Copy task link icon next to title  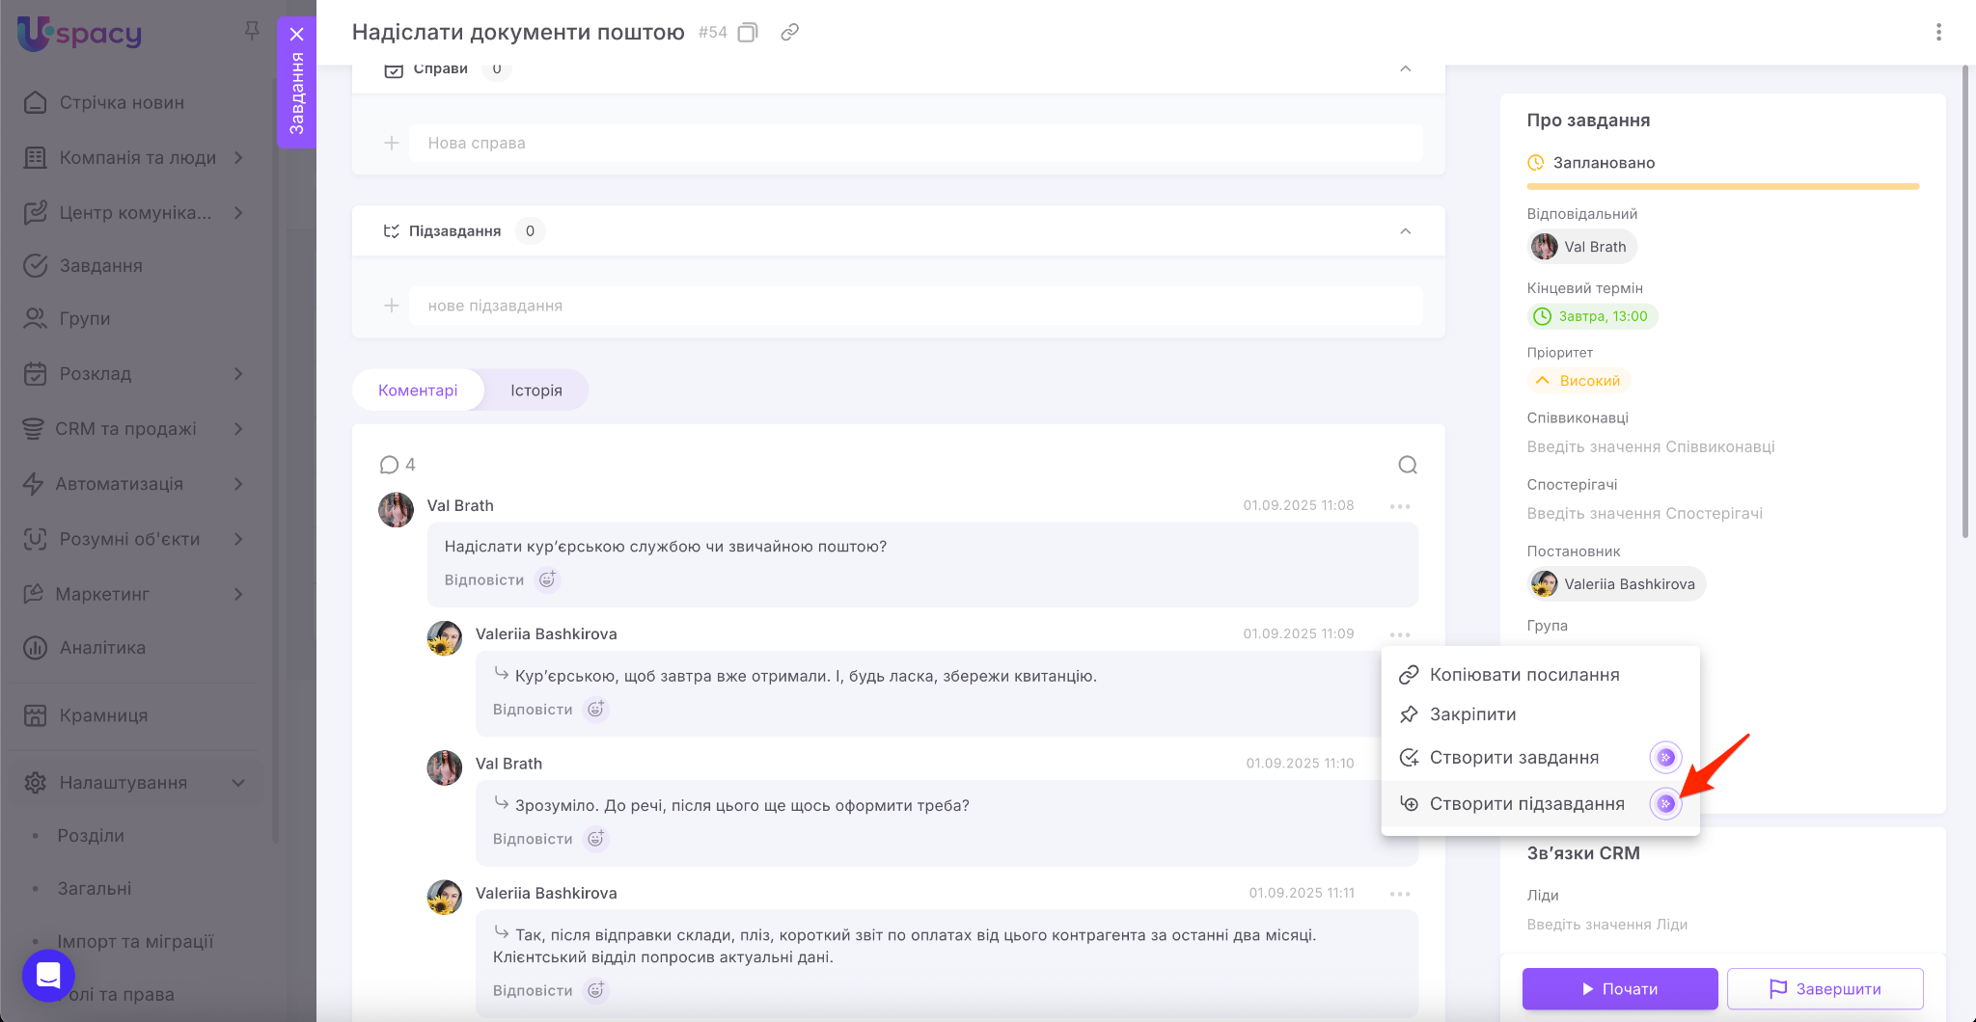click(789, 33)
